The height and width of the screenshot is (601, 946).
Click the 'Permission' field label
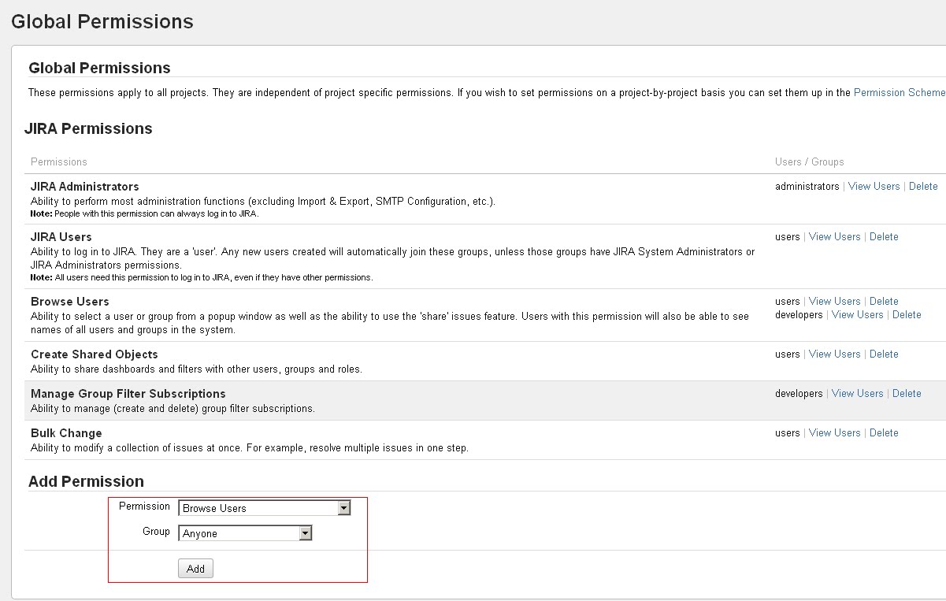click(x=144, y=506)
